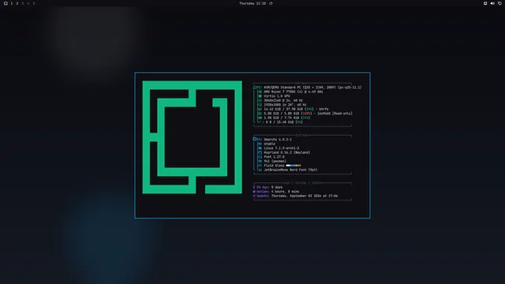The width and height of the screenshot is (505, 284).
Task: Open the volume speaker icon
Action: 492,3
